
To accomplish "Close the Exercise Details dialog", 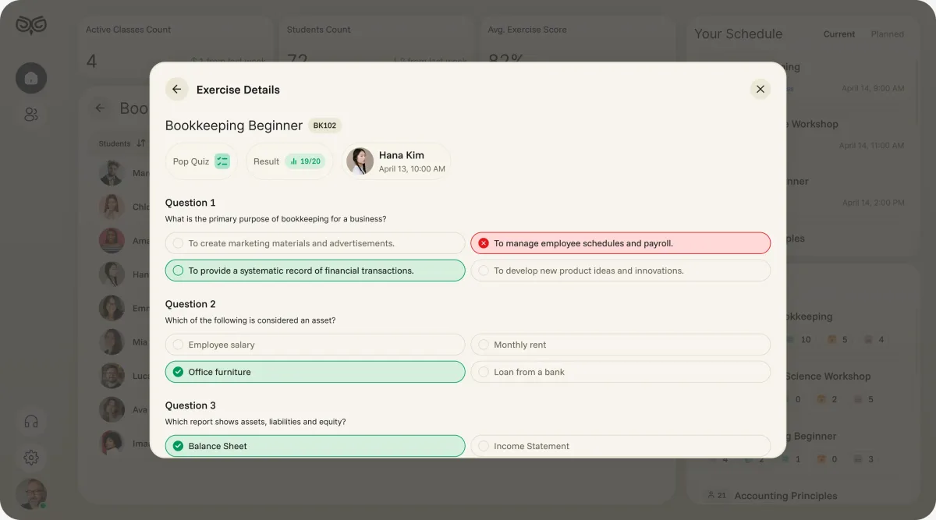I will point(760,89).
